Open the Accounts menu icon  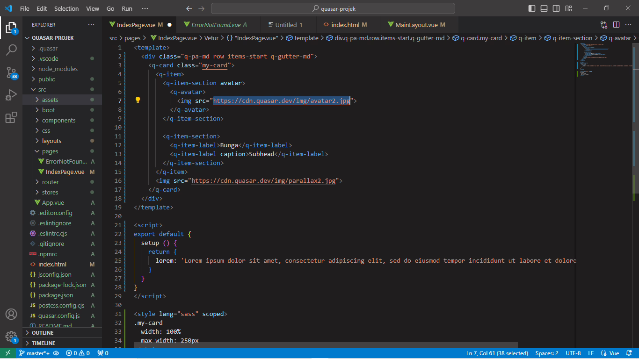point(11,315)
